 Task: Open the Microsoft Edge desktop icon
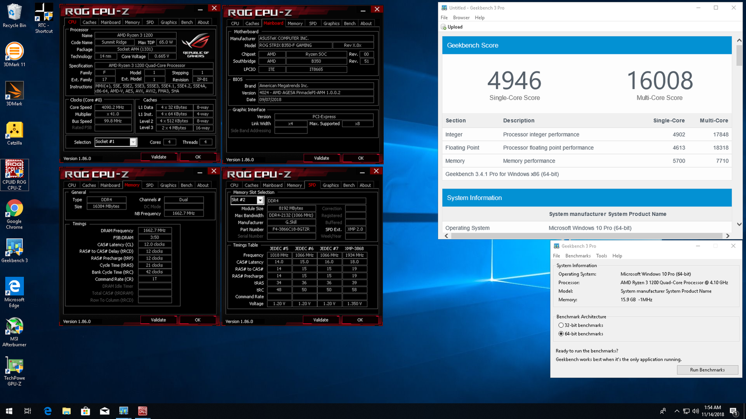[14, 292]
